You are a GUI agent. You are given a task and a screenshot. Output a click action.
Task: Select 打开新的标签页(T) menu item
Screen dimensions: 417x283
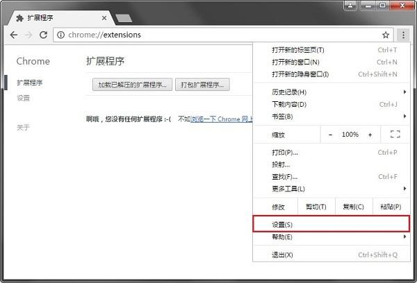[x=331, y=50]
